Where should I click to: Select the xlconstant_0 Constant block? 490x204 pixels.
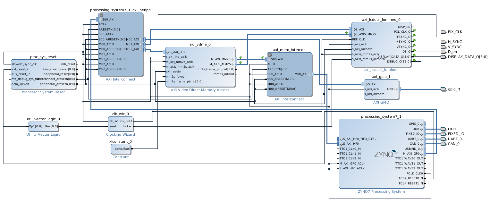pyautogui.click(x=122, y=149)
